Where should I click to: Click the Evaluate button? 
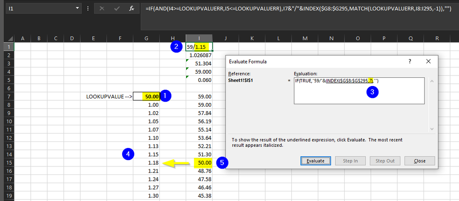pyautogui.click(x=316, y=161)
